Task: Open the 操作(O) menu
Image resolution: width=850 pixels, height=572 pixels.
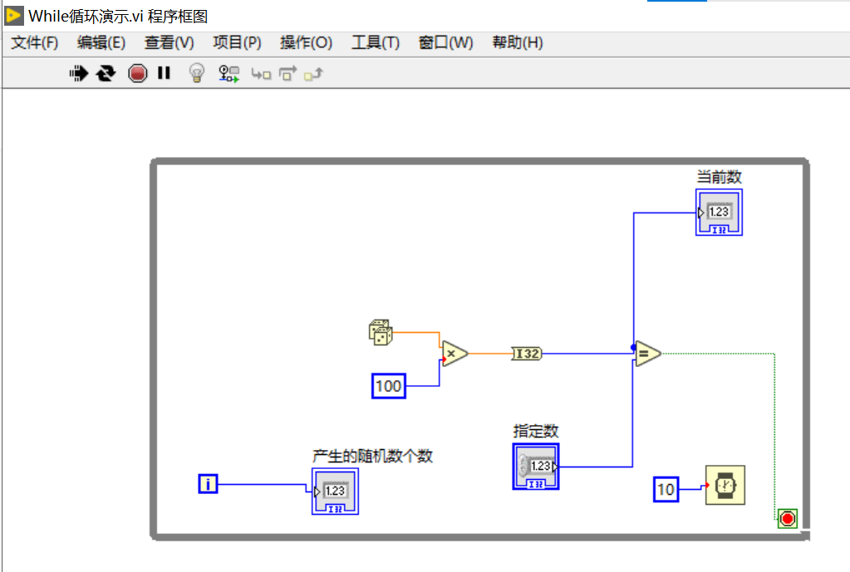Action: 307,42
